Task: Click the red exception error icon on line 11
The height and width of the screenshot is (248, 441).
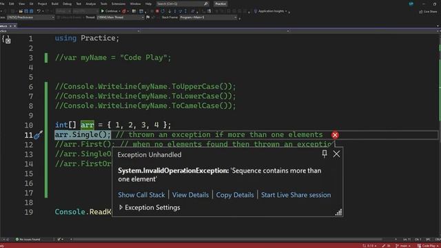Action: click(335, 135)
